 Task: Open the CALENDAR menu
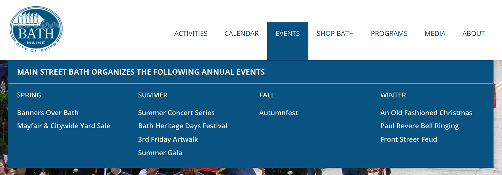tap(241, 33)
